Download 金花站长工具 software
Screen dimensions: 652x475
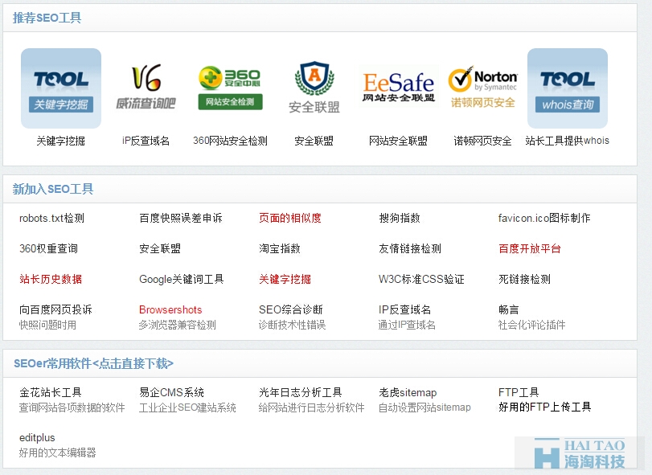[51, 392]
